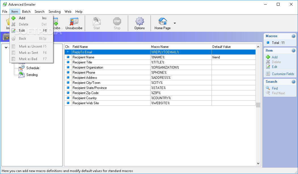The height and width of the screenshot is (174, 298).
Task: Choose Mark as Unsent menu entry
Action: click(x=31, y=46)
